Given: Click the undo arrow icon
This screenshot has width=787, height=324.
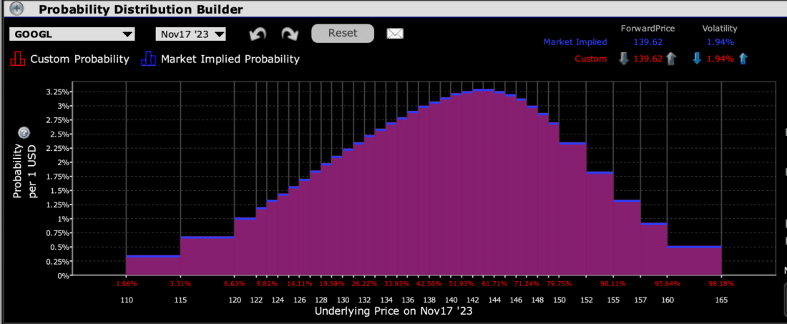Looking at the screenshot, I should tap(258, 34).
